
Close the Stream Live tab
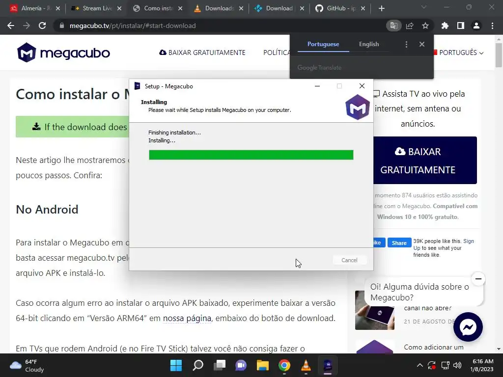pos(119,8)
